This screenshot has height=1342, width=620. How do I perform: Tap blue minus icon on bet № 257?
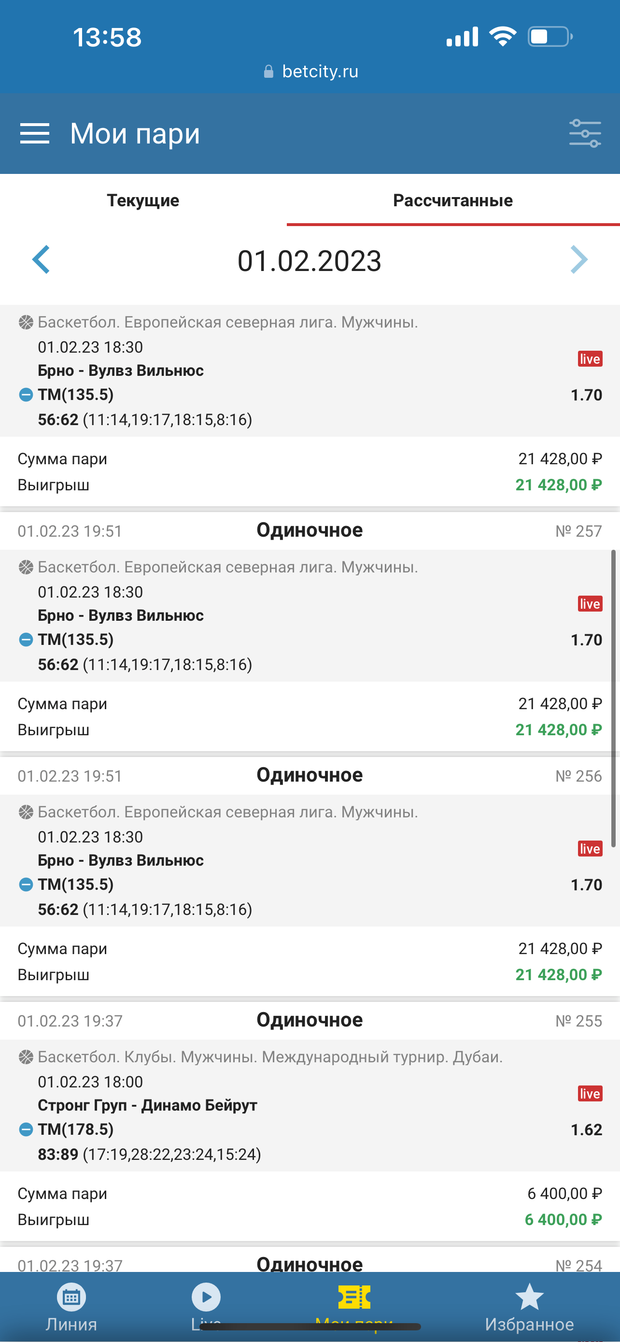[26, 640]
